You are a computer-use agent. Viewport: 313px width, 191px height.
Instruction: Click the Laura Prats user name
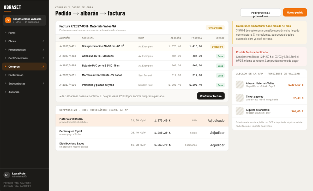pyautogui.click(x=19, y=174)
